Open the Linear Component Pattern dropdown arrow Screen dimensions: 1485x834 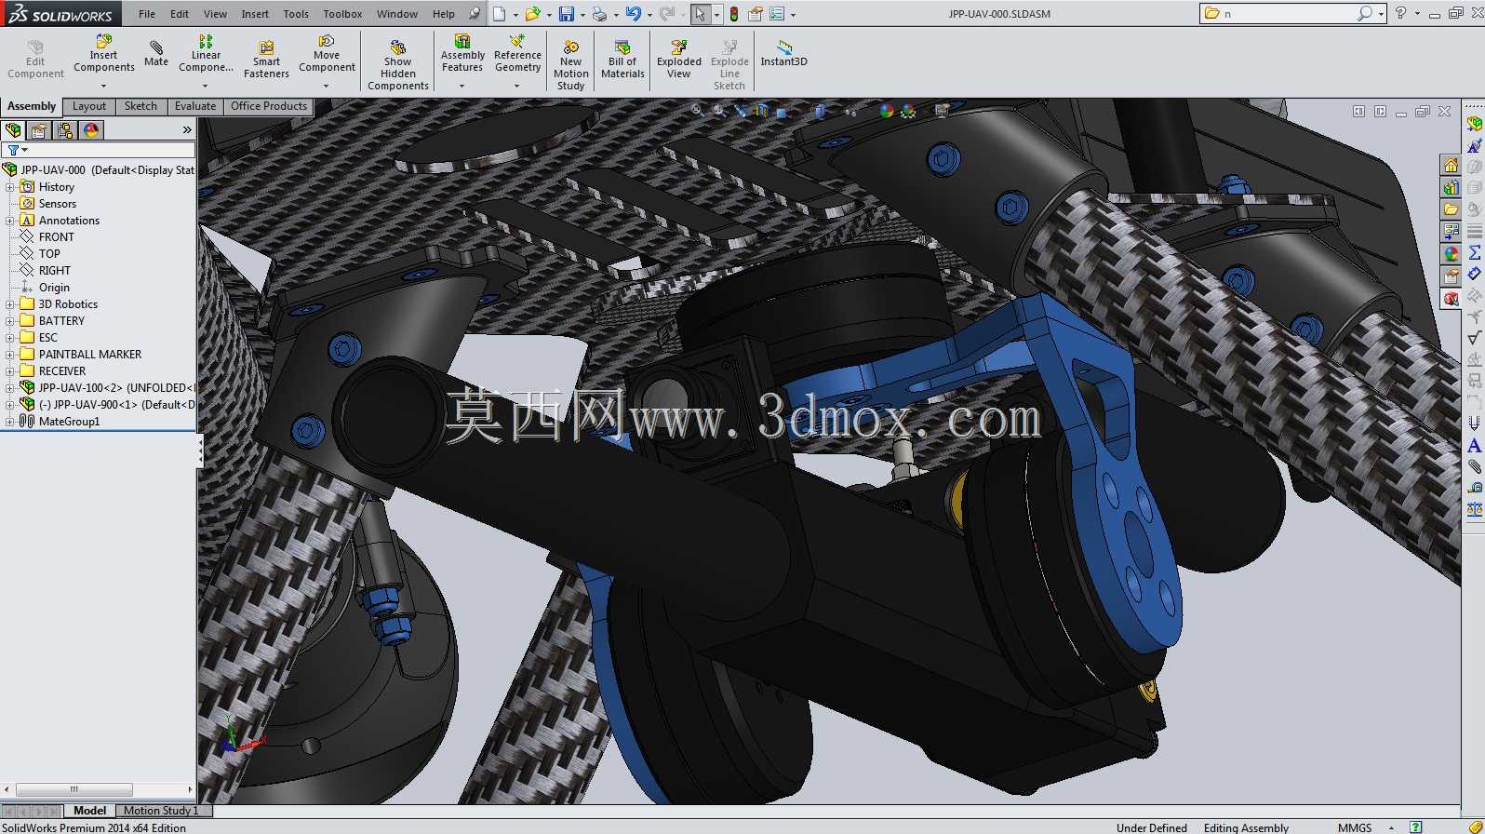pyautogui.click(x=206, y=86)
